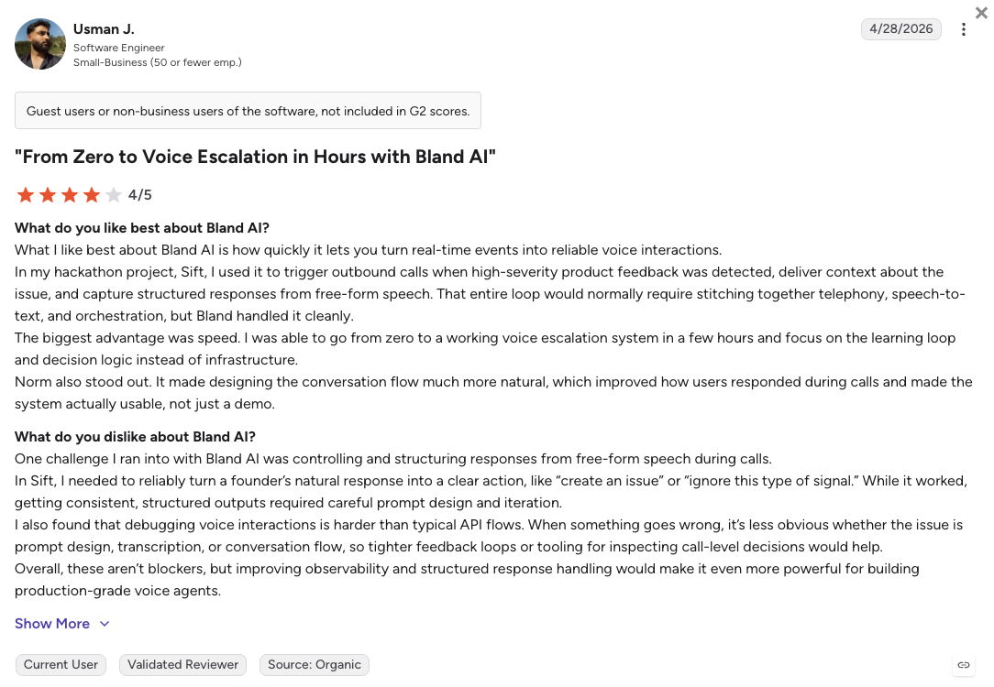Click the second rating star
This screenshot has height=687, width=994.
pos(48,195)
